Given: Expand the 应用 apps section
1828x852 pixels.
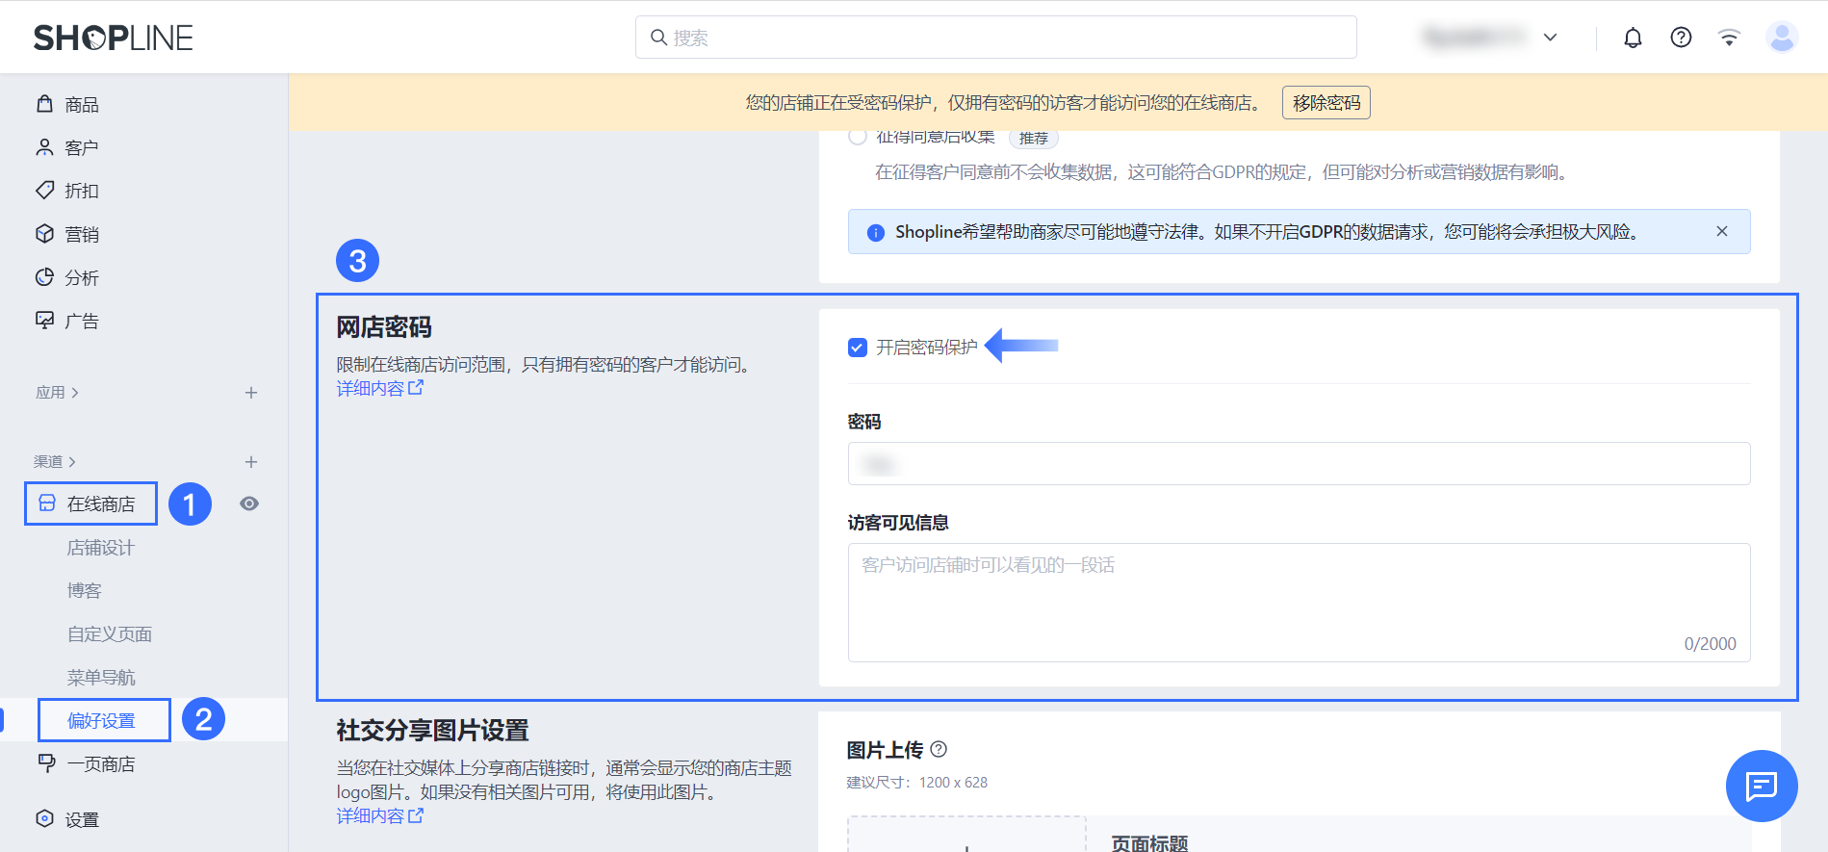Looking at the screenshot, I should [x=57, y=392].
